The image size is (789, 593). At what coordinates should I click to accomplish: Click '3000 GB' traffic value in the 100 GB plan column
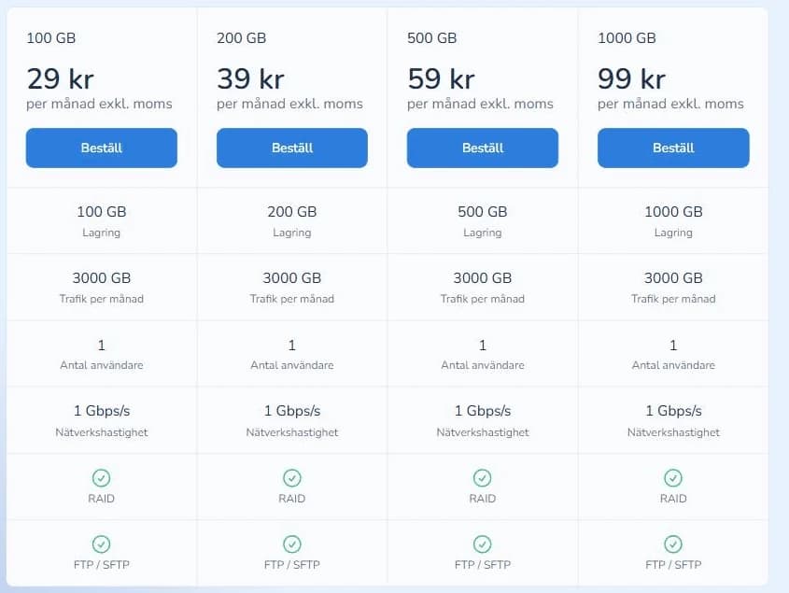click(x=102, y=278)
